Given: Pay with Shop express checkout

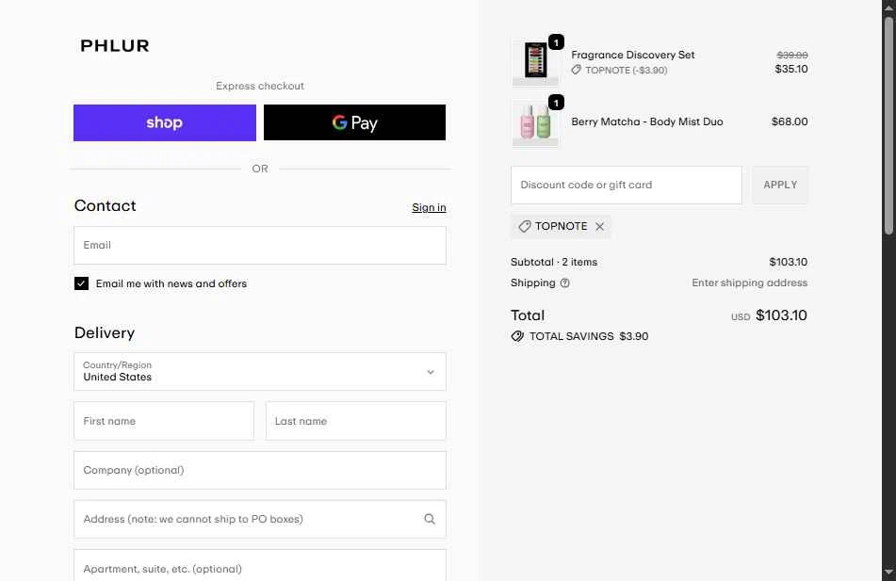Looking at the screenshot, I should point(165,122).
